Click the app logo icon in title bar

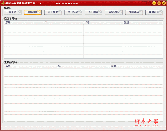[x=3, y=3]
